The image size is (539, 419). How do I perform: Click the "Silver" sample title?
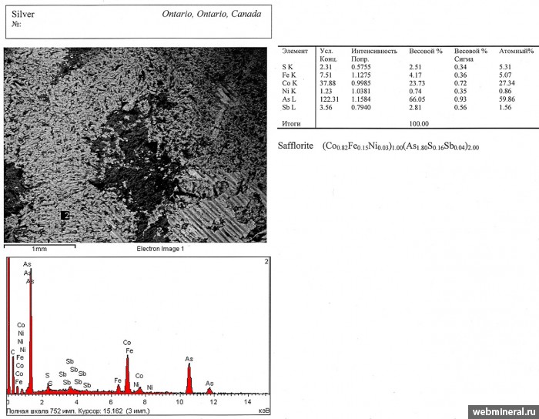pos(23,14)
